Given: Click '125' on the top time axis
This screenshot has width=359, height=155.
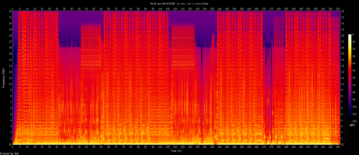Looking at the screenshot, I should pos(197,9).
